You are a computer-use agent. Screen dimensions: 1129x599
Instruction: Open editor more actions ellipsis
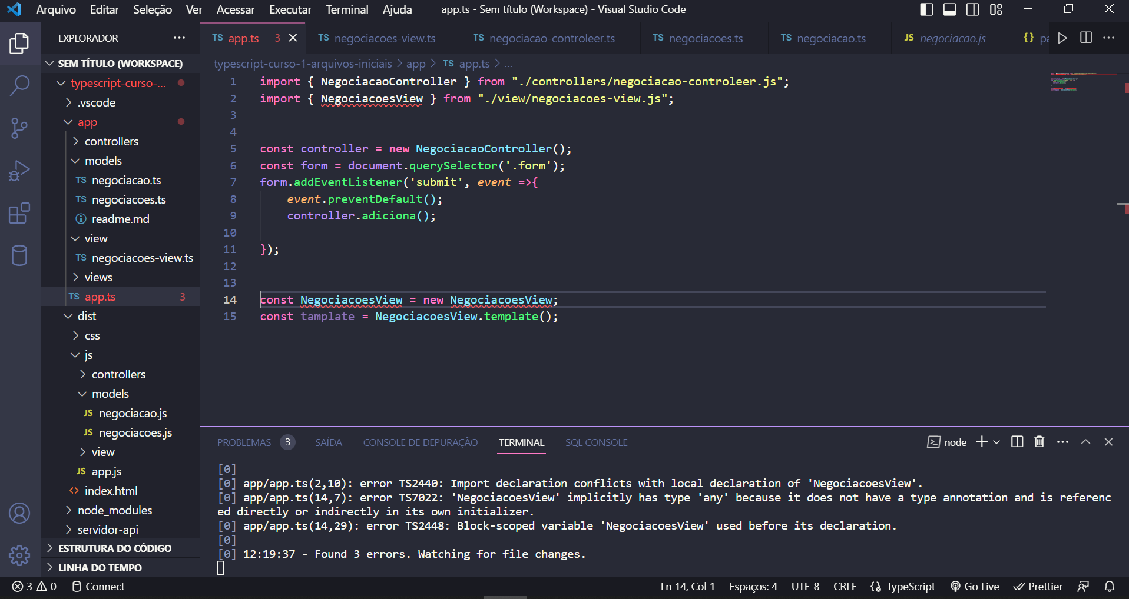coord(1109,38)
